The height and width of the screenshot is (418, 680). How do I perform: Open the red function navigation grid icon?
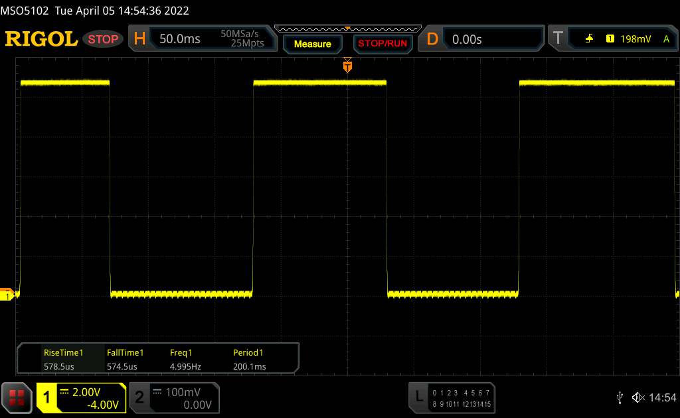[x=17, y=397]
